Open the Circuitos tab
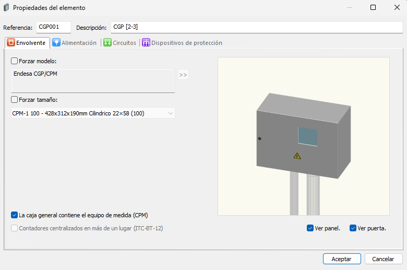The width and height of the screenshot is (407, 270). (119, 43)
